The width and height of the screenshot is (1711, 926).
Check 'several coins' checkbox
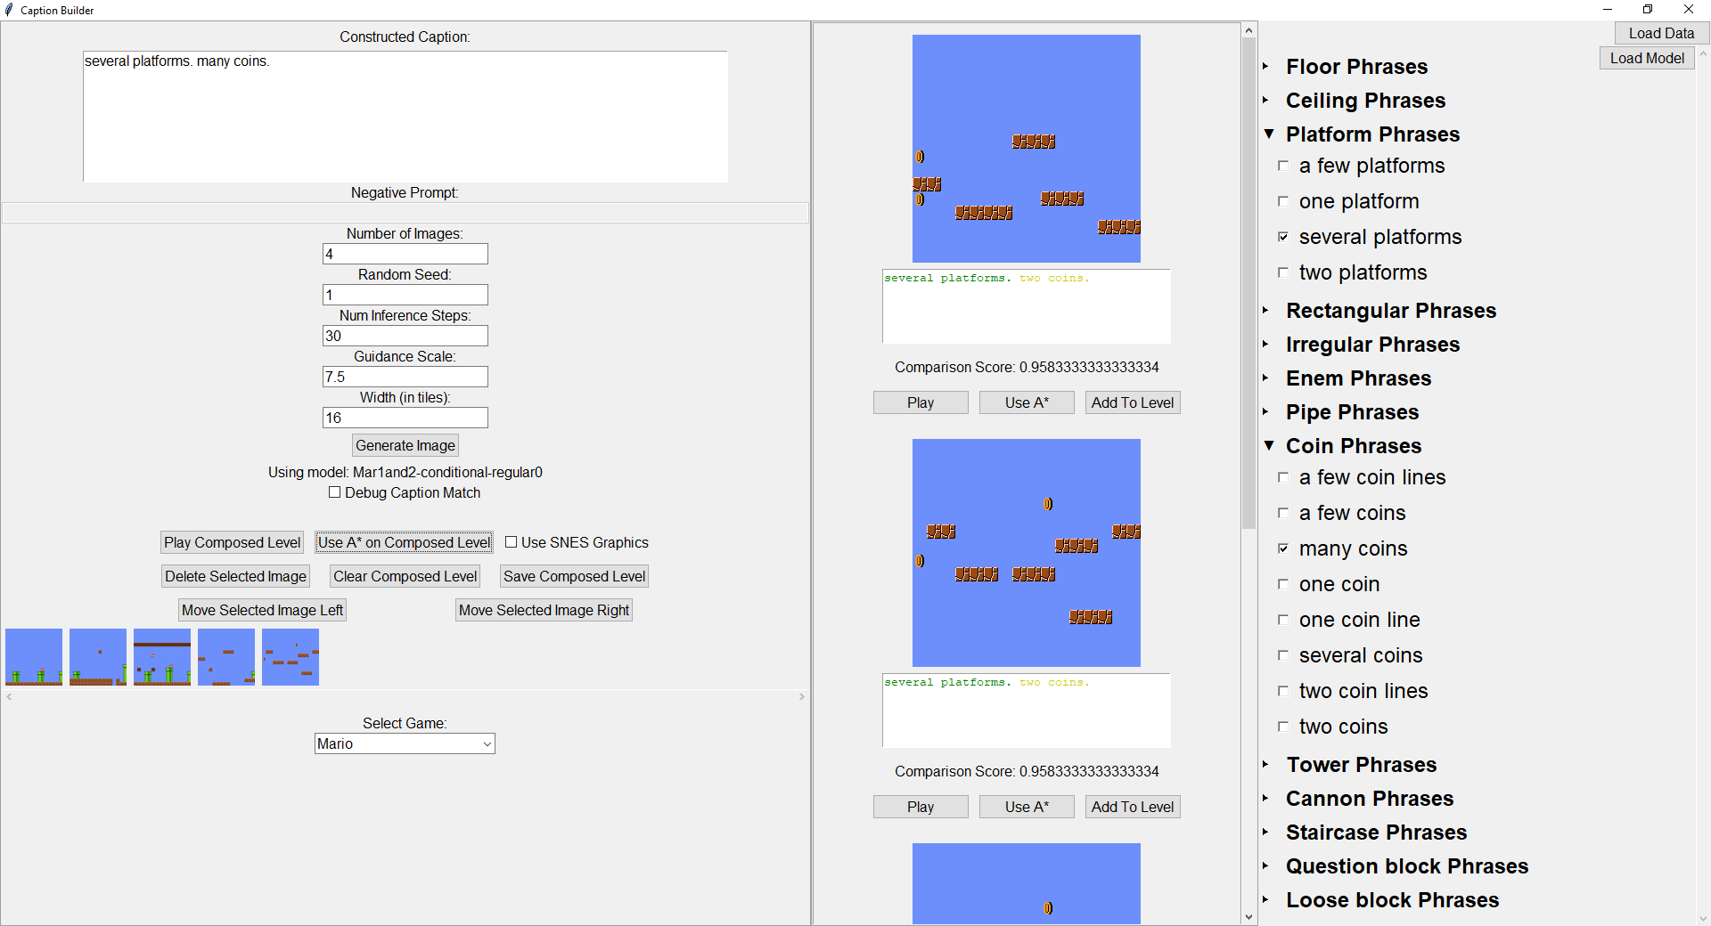(x=1283, y=655)
